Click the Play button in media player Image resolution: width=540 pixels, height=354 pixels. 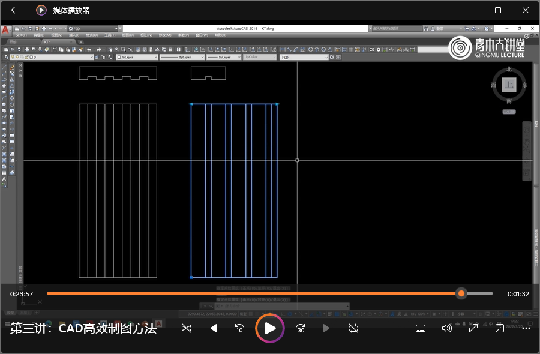(x=270, y=328)
